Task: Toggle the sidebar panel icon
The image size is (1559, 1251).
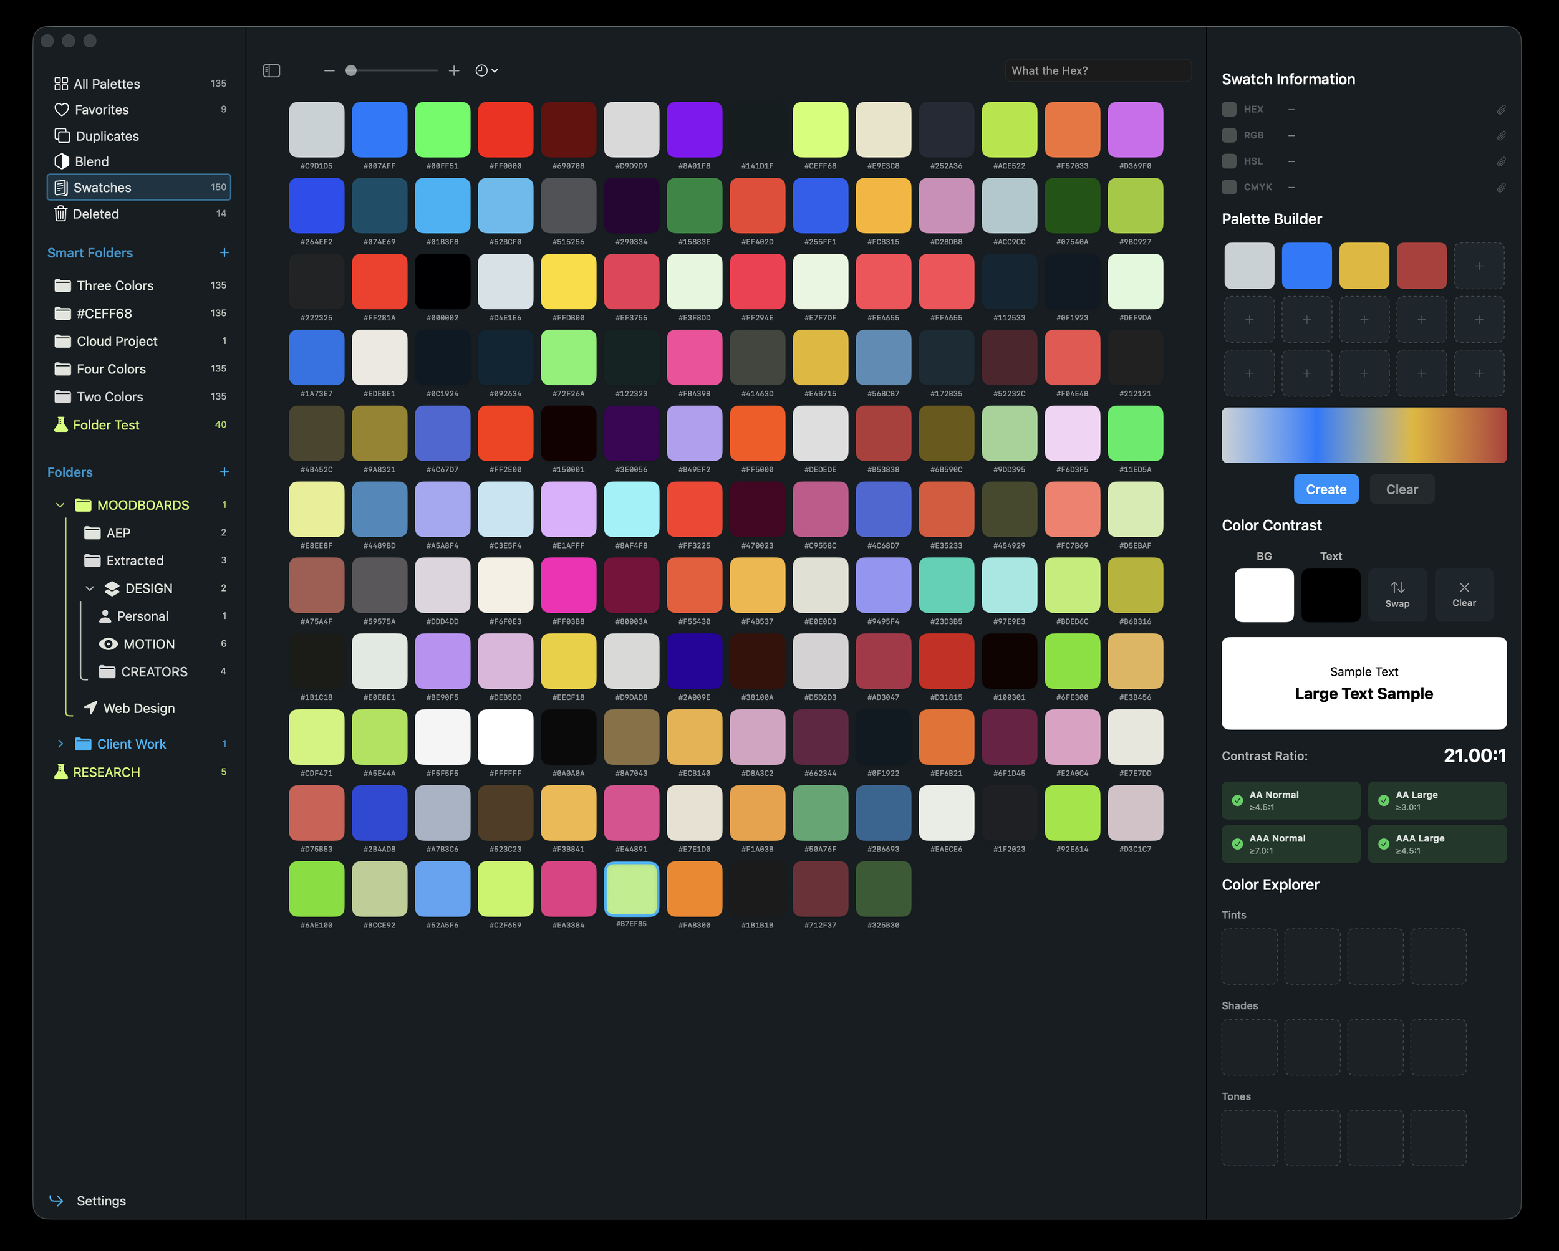Action: (271, 70)
